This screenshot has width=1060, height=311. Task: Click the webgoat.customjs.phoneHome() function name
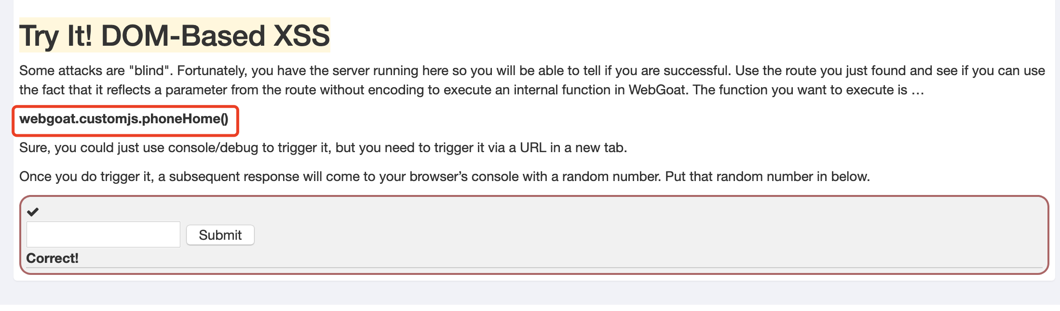pyautogui.click(x=124, y=119)
